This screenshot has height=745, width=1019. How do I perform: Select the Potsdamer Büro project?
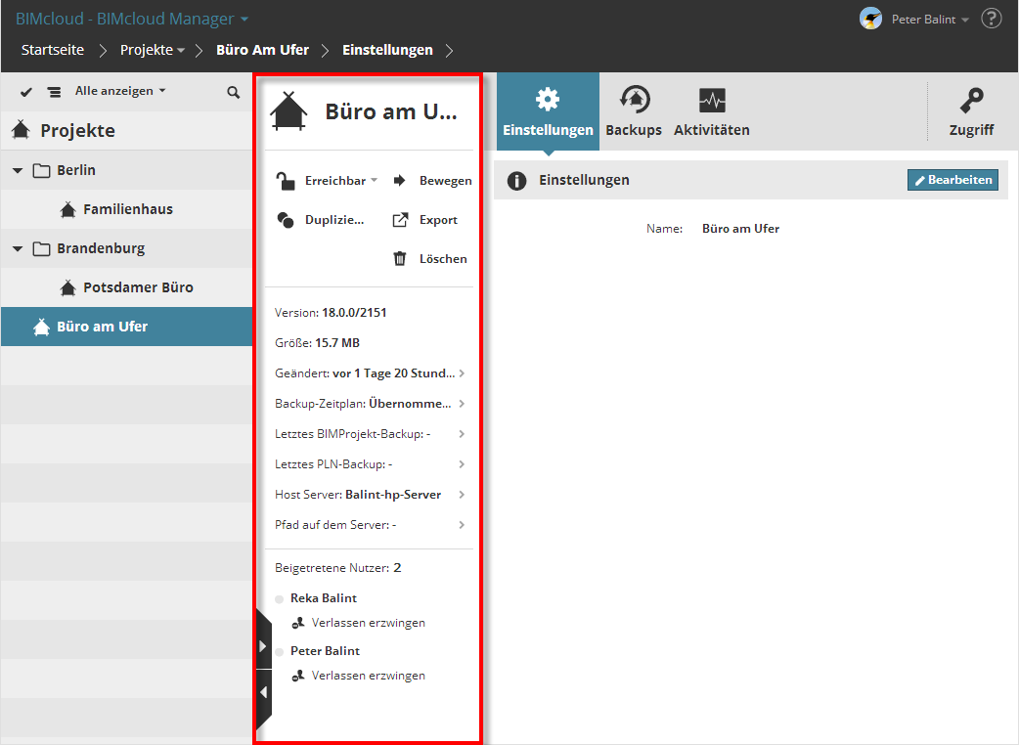point(139,287)
